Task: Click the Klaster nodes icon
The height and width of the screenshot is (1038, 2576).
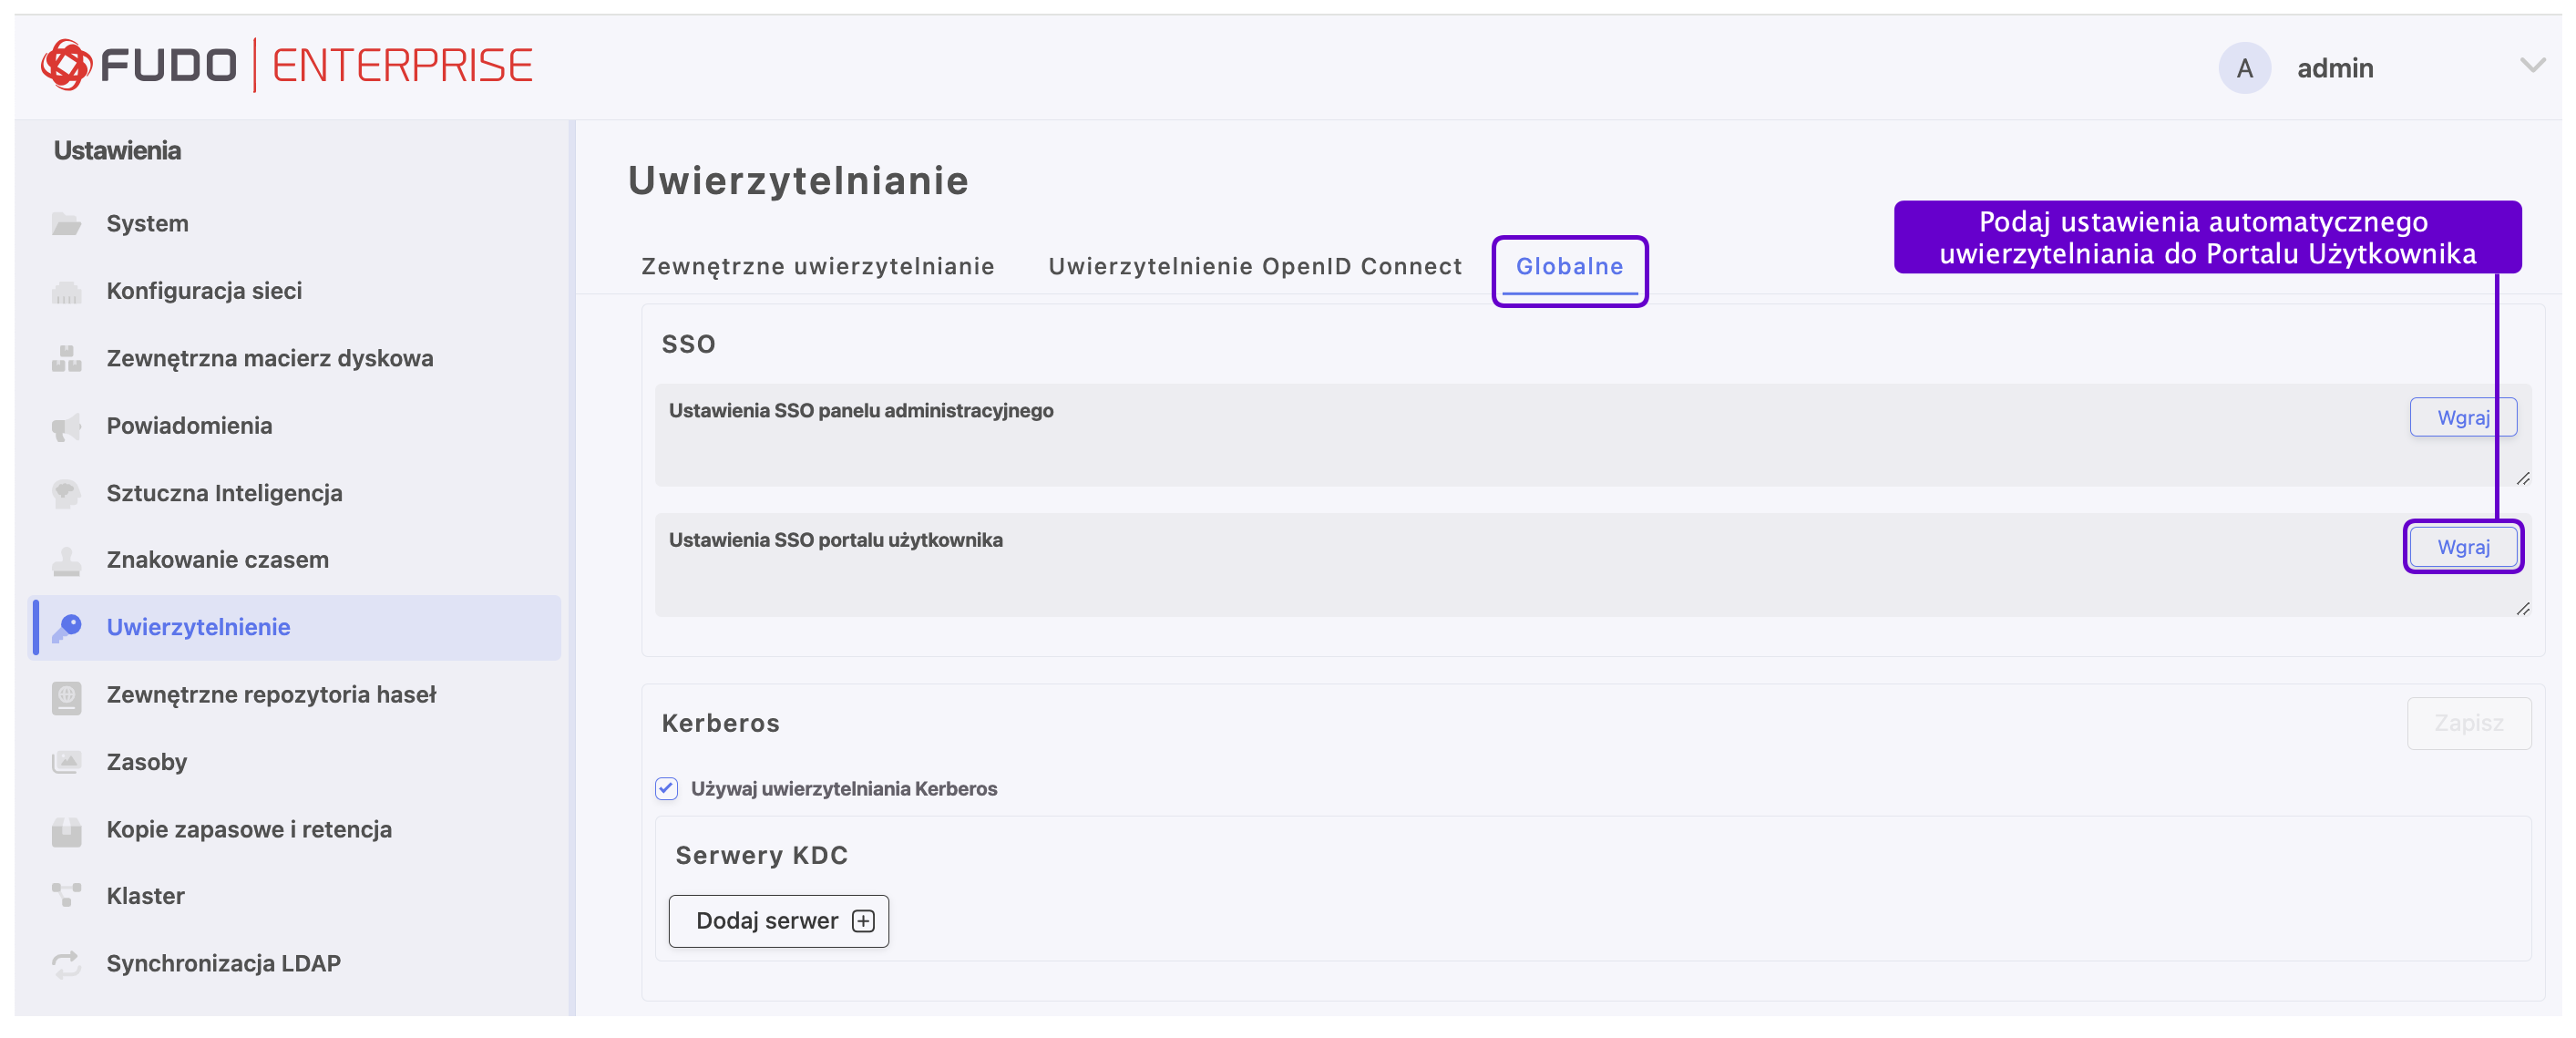Action: [66, 895]
